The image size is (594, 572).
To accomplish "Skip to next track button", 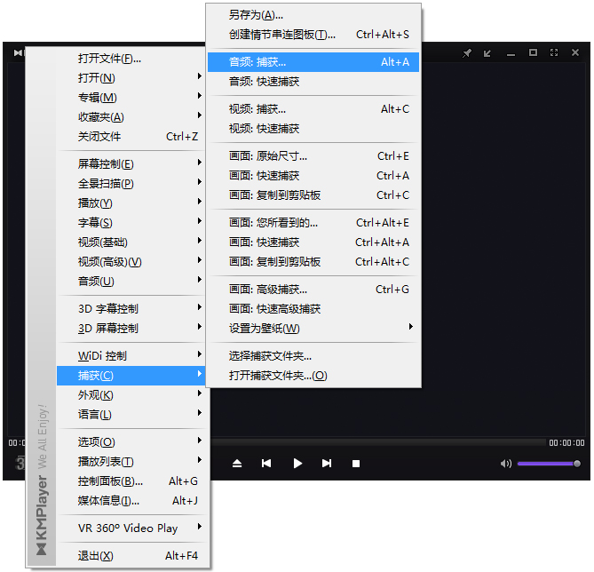I will pos(327,464).
